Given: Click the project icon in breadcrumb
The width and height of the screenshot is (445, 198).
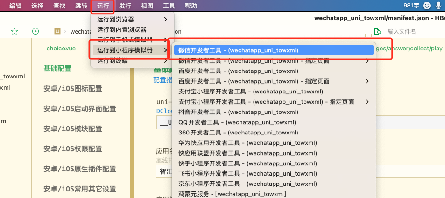Looking at the screenshot, I should pyautogui.click(x=57, y=31).
